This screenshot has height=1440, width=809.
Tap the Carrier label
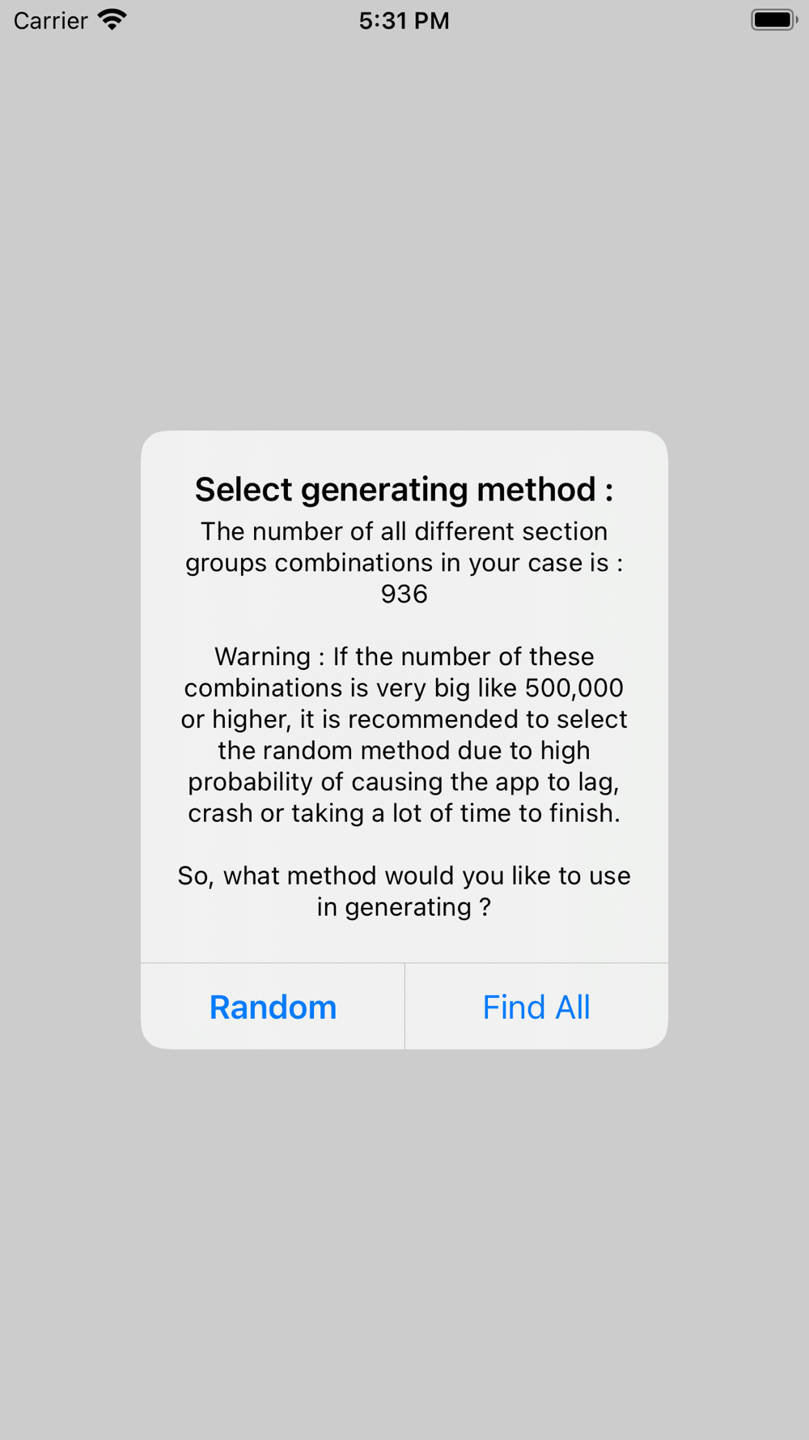tap(50, 20)
